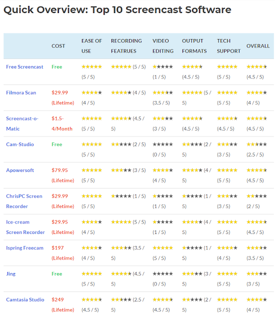The height and width of the screenshot is (320, 275).
Task: Click the $249 Camtasia price
Action: point(57,299)
